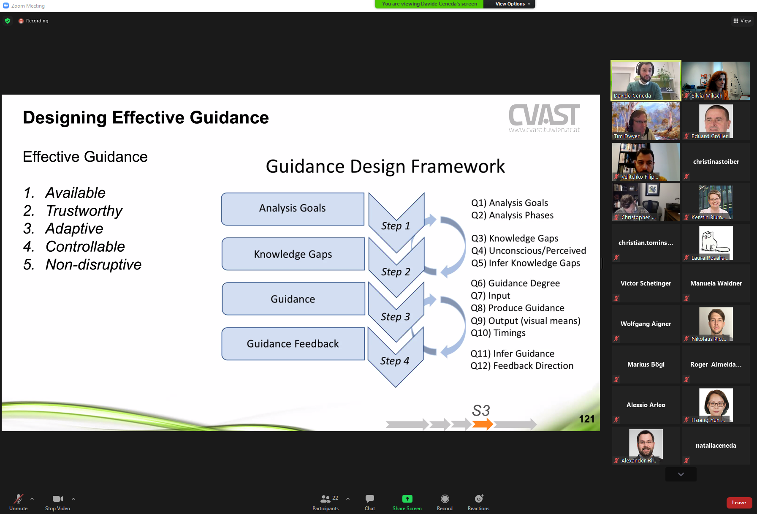Leave the meeting

[x=739, y=503]
